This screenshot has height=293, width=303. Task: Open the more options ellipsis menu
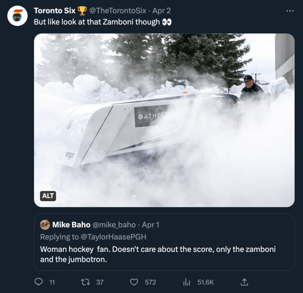point(290,11)
